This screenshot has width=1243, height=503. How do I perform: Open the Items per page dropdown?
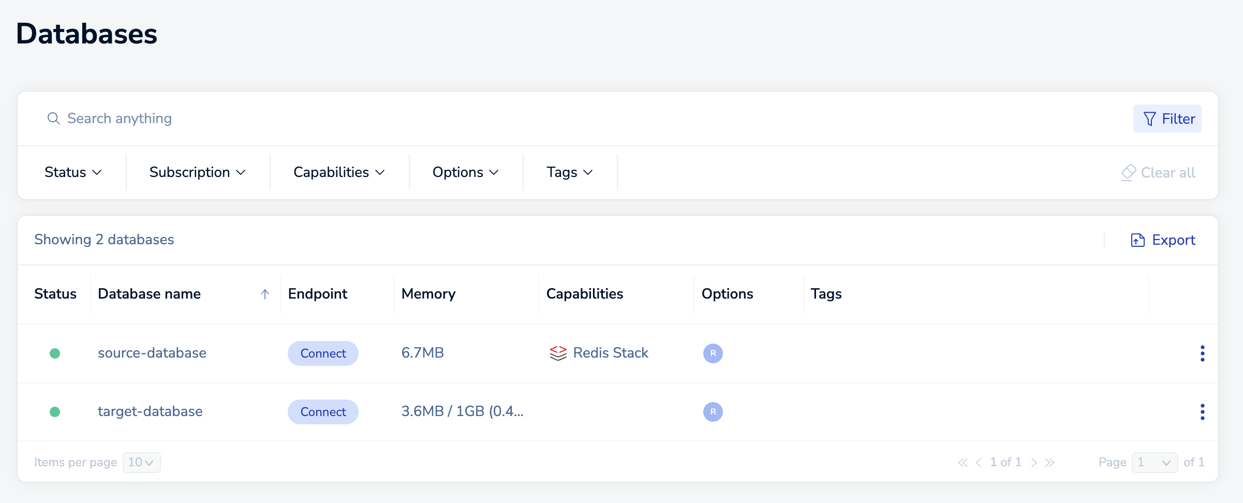[141, 463]
